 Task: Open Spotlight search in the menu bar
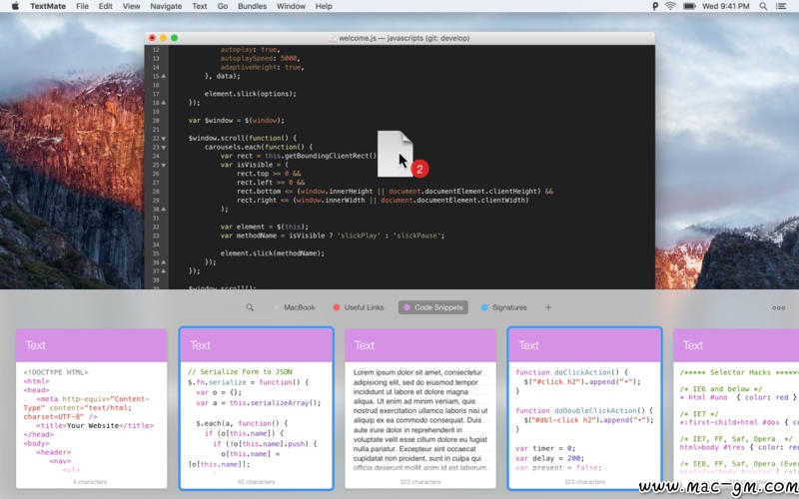[763, 6]
